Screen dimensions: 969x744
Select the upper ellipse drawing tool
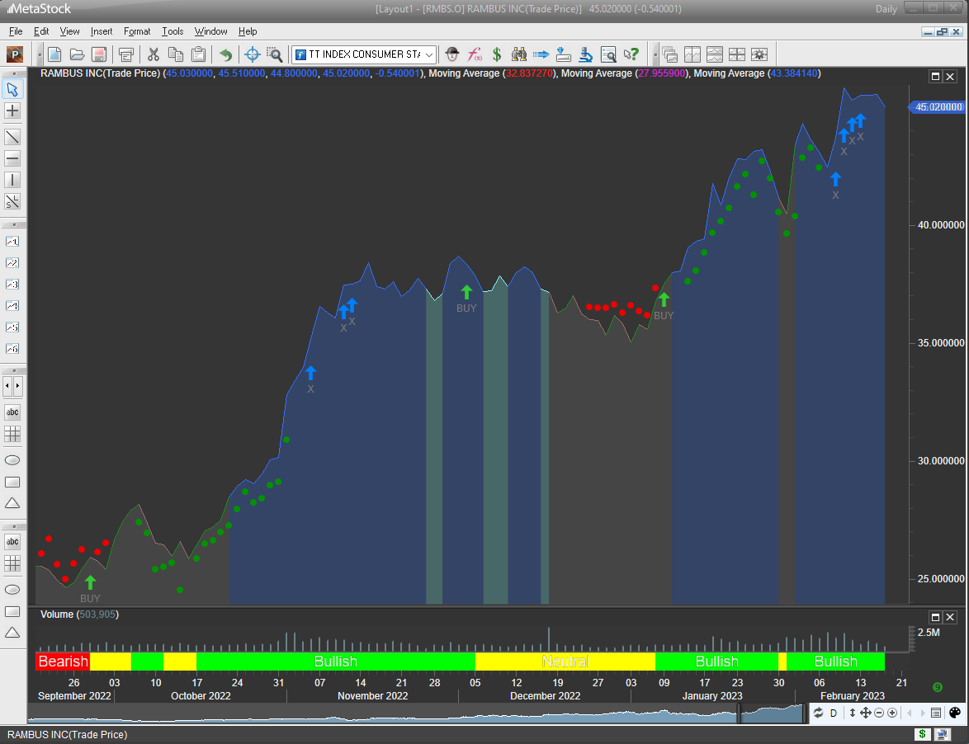(12, 460)
